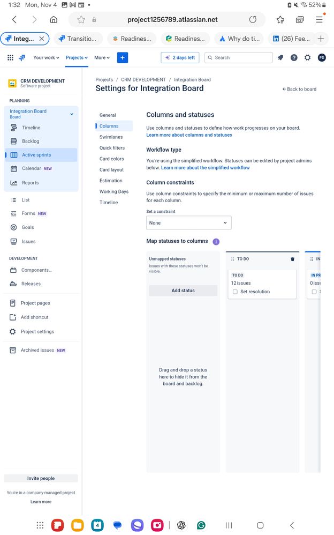Open Jira settings gear icon
The image size is (334, 535).
pos(307,58)
